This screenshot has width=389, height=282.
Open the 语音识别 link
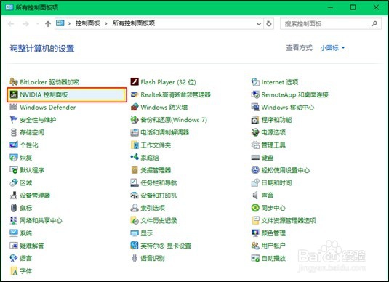tap(153, 258)
